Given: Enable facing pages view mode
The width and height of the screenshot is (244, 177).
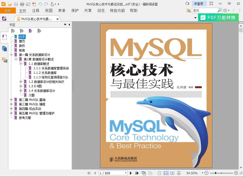Looking at the screenshot, I should tap(172, 173).
